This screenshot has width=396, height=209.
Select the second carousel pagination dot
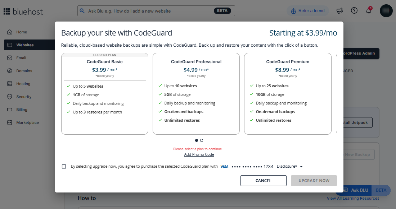(201, 140)
